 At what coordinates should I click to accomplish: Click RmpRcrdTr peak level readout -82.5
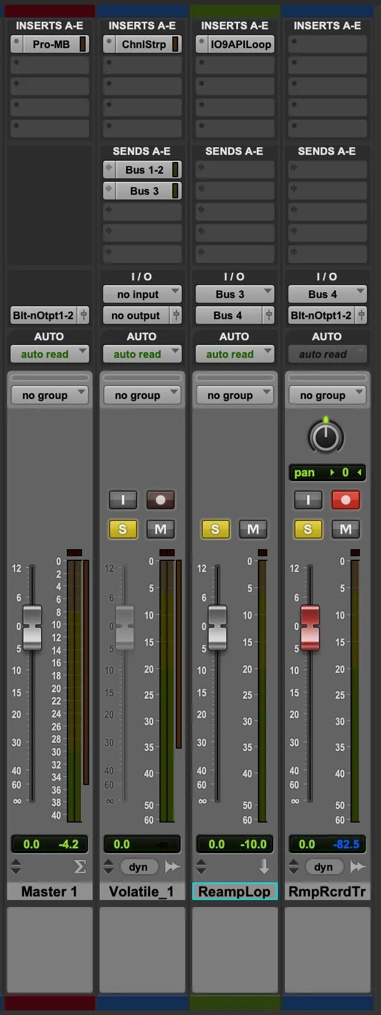coord(346,844)
